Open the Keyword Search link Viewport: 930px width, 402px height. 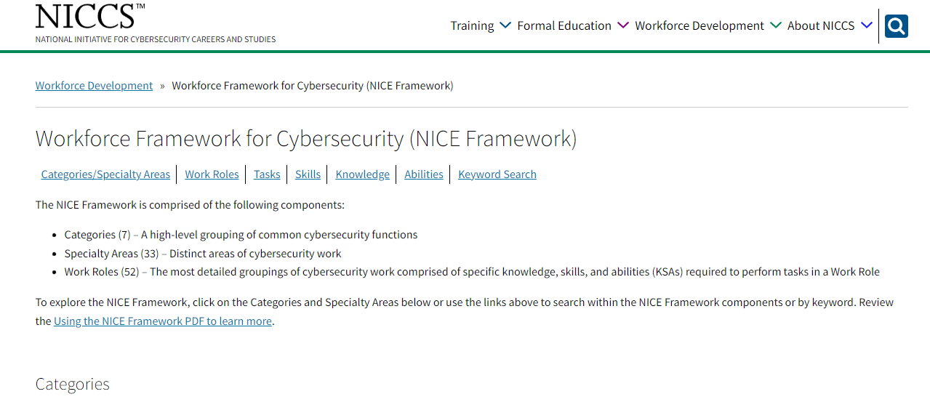coord(497,174)
